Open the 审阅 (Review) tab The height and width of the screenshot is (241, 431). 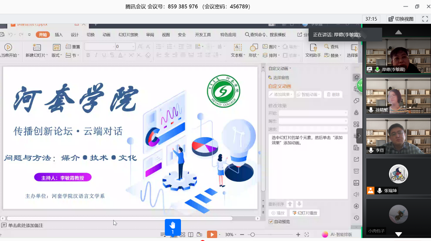150,35
